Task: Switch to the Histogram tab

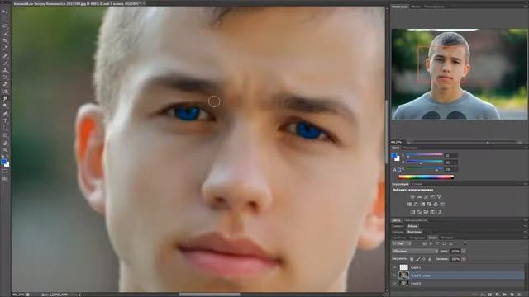Action: 435,7
